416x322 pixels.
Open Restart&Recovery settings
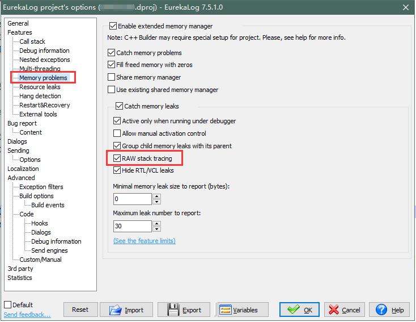45,105
